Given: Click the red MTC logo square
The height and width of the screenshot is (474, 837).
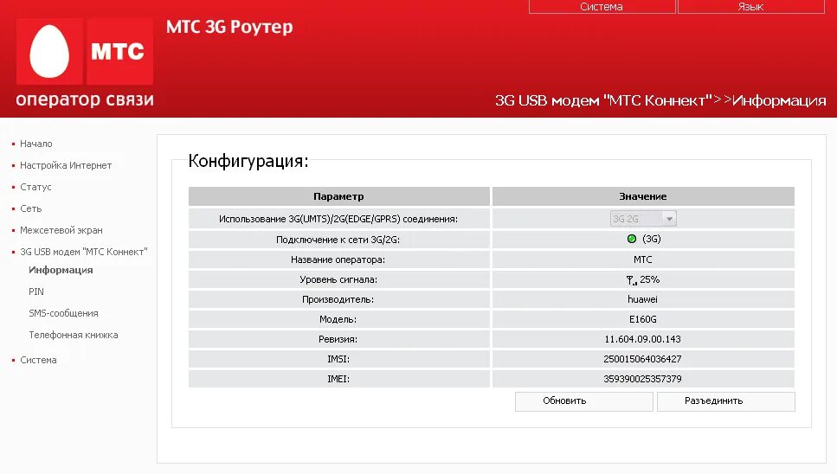Looking at the screenshot, I should click(119, 52).
